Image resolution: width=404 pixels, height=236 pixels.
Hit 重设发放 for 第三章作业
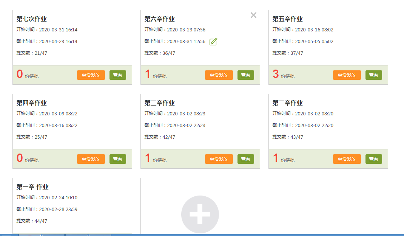click(219, 159)
